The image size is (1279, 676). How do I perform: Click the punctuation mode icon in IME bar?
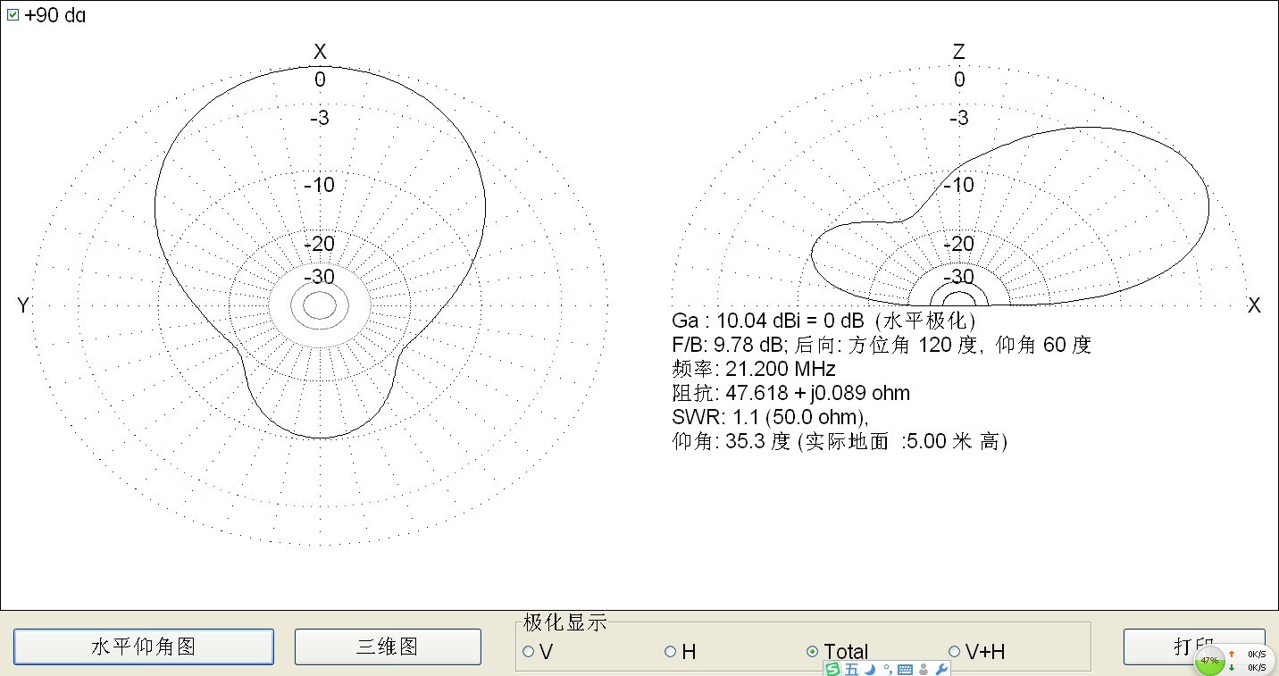pos(888,669)
